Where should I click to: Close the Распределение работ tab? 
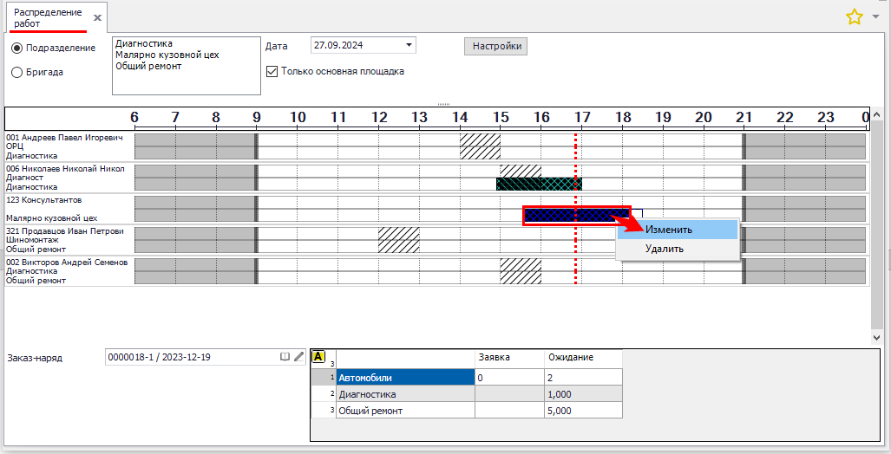tap(97, 17)
